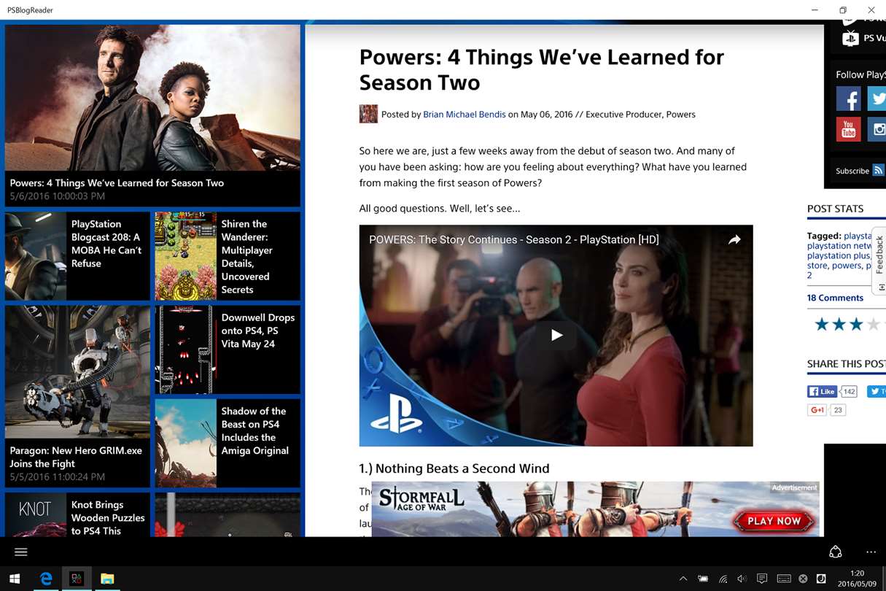This screenshot has height=591, width=886.
Task: Click the YouTube follow icon
Action: click(848, 129)
